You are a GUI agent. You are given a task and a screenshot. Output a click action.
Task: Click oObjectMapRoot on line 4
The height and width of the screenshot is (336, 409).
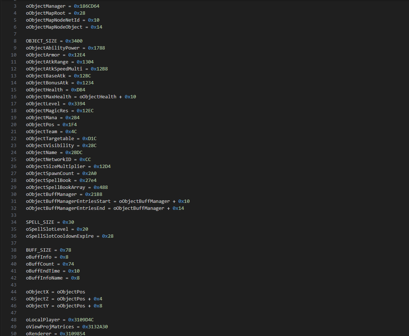[x=46, y=13]
